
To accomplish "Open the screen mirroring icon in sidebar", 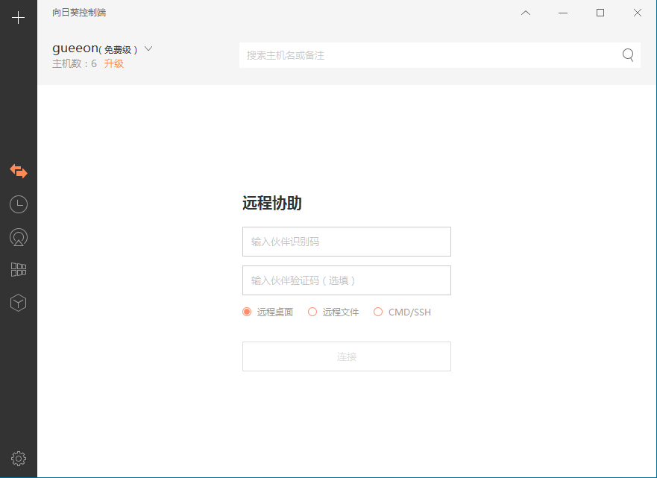I will coord(19,237).
